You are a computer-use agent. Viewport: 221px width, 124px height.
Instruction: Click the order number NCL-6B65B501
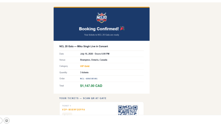tap(89, 79)
